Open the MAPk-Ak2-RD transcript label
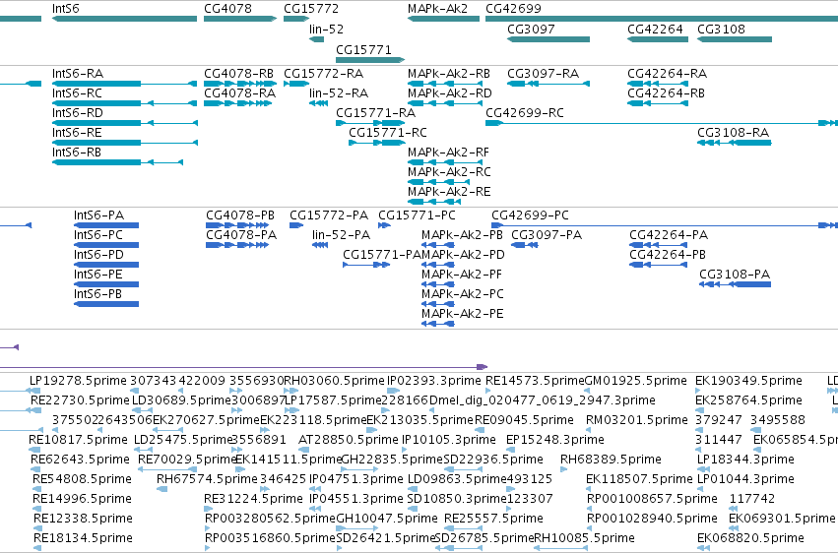The width and height of the screenshot is (838, 553). [x=450, y=93]
